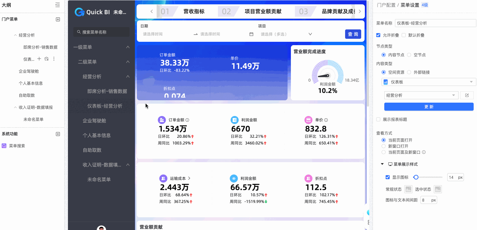This screenshot has width=477, height=230.
Task: Toggle the 允许折叠 checkbox
Action: coord(378,35)
